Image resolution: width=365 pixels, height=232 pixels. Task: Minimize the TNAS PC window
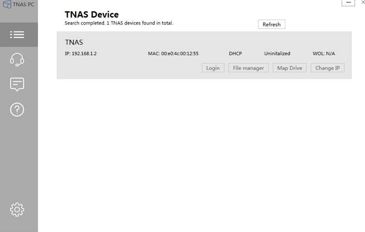[x=348, y=2]
